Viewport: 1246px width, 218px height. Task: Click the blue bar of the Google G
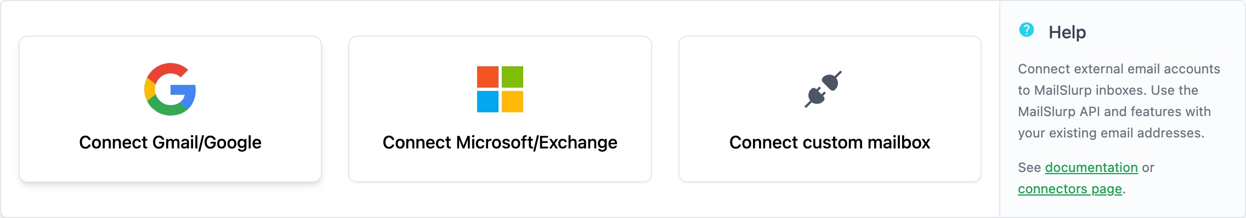184,90
